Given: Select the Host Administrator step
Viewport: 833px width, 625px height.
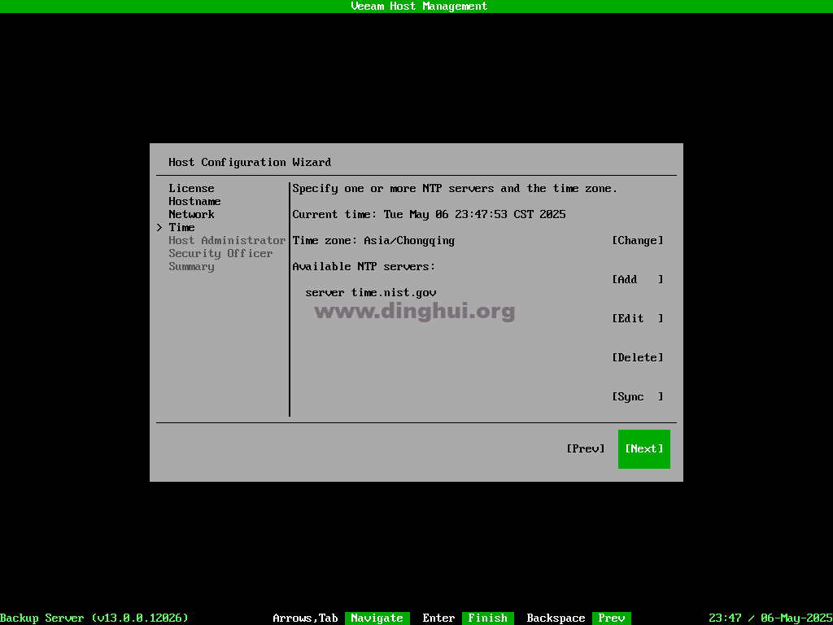Looking at the screenshot, I should click(x=227, y=240).
